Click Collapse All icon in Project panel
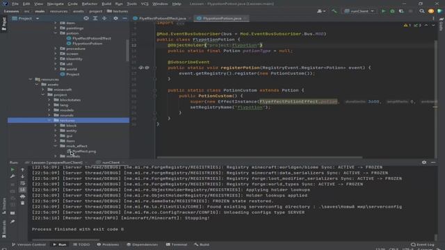Image resolution: width=445 pixels, height=250 pixels. tap(104, 18)
